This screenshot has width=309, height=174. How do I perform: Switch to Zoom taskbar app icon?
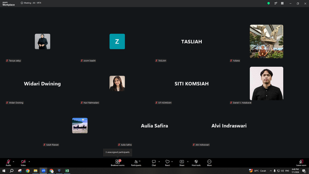click(x=43, y=171)
